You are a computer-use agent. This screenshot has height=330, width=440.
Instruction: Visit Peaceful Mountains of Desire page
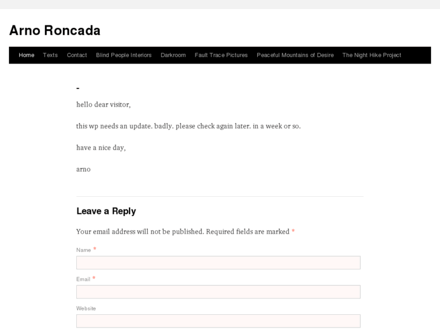295,55
